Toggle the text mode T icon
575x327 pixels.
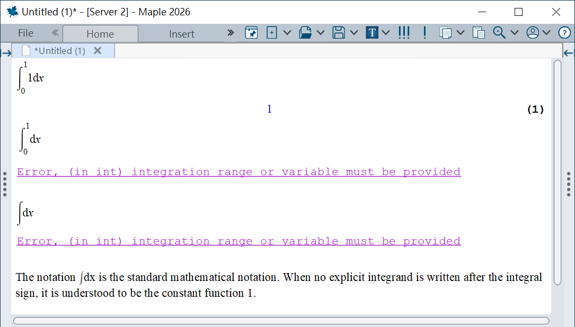(372, 33)
